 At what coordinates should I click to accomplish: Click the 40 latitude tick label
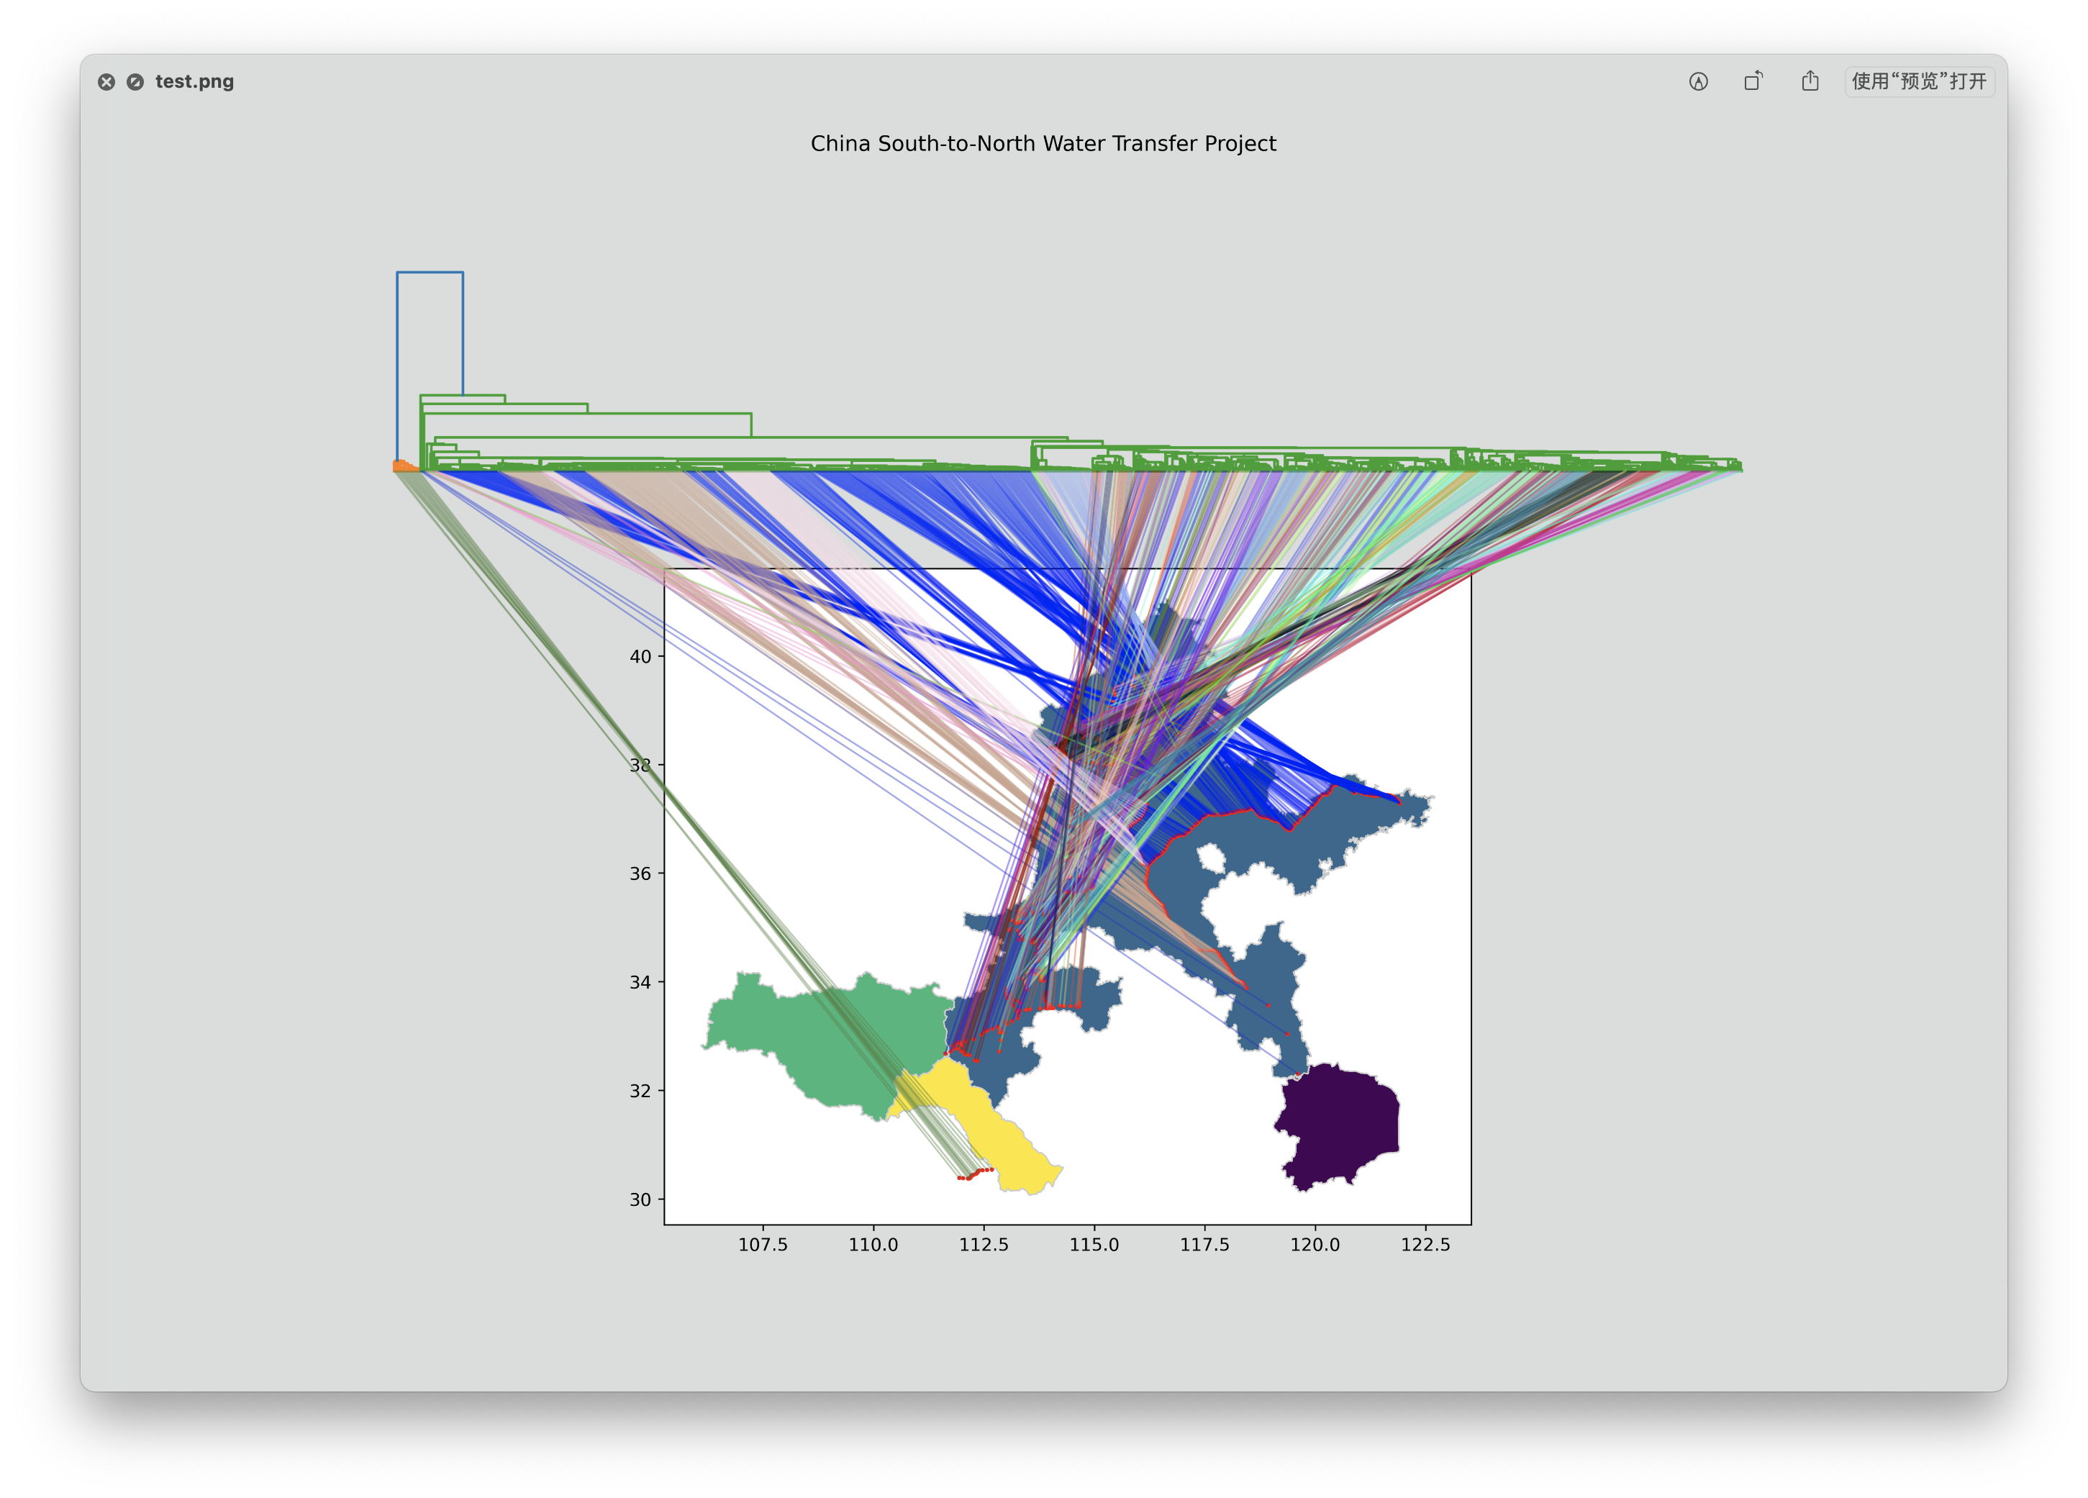pyautogui.click(x=640, y=656)
